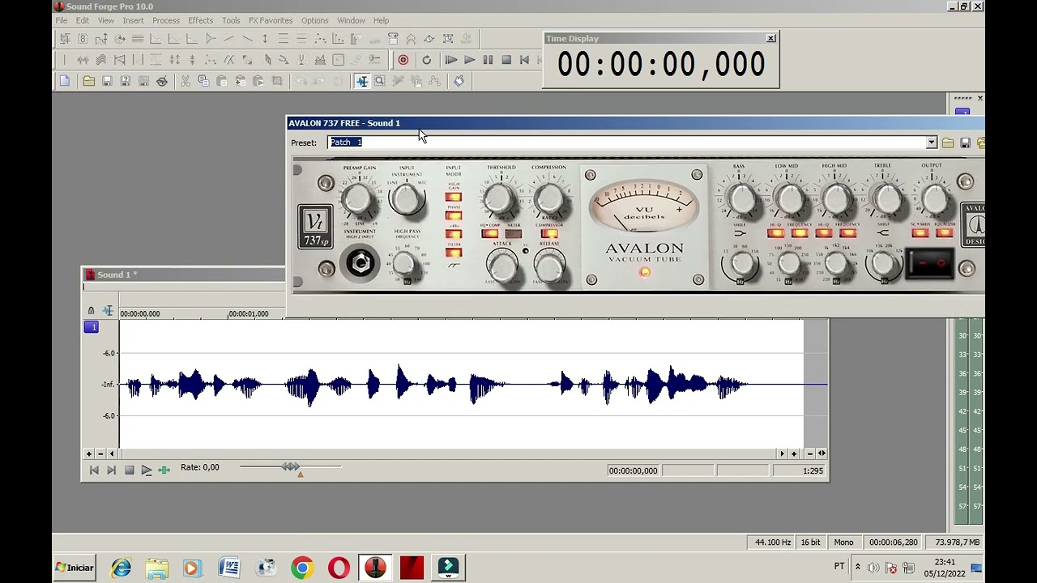Click the 00:00:01,000 mark on time ruler
The height and width of the screenshot is (583, 1037).
click(250, 314)
